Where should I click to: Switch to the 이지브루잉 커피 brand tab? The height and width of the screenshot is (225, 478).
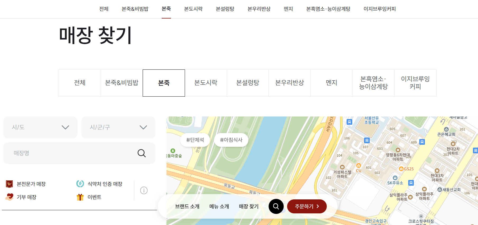[x=415, y=83]
